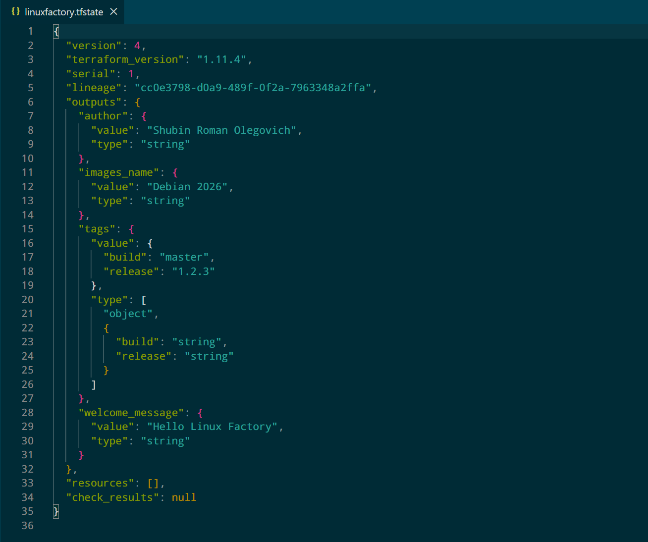This screenshot has height=542, width=648.
Task: Close the linuxfactory.tfstate tab
Action: pos(114,11)
